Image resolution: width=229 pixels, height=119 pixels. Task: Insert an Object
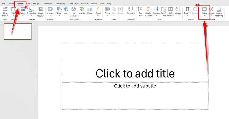(178, 11)
